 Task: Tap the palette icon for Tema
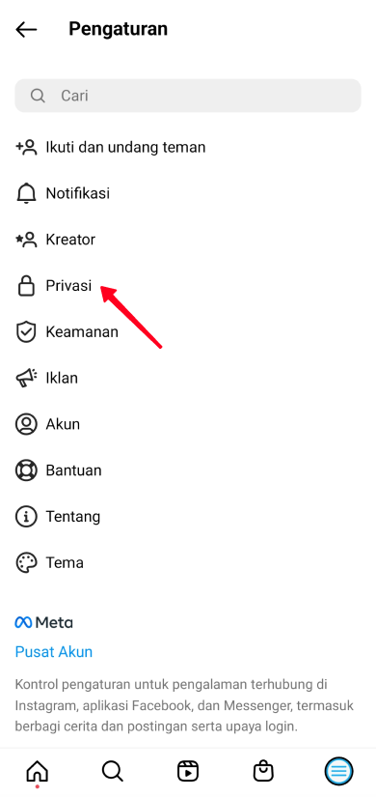click(26, 562)
